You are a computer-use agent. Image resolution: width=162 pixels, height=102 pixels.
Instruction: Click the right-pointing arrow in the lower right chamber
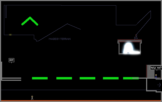pyautogui.click(x=159, y=85)
